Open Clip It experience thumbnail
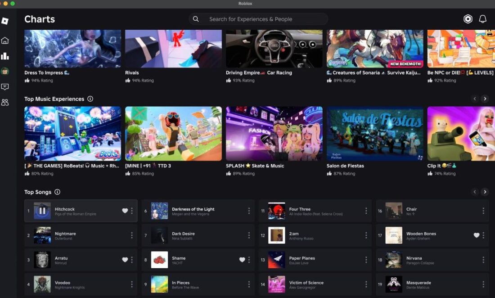Screen dimensions: 495x298 point(461,134)
